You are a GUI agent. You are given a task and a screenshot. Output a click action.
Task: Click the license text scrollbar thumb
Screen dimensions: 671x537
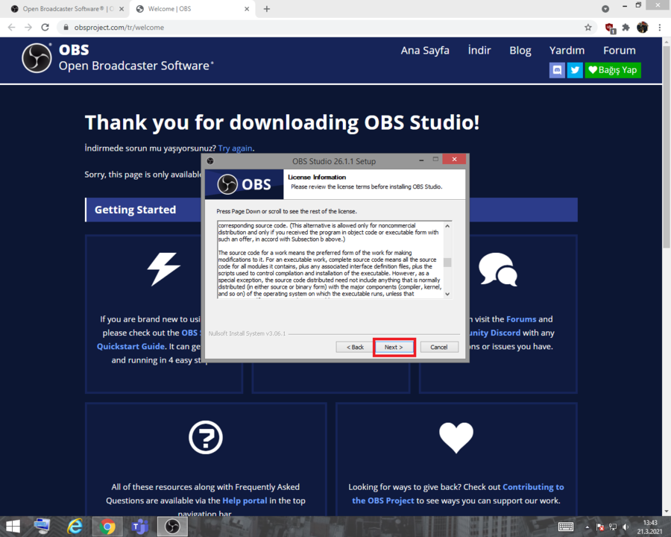[447, 262]
